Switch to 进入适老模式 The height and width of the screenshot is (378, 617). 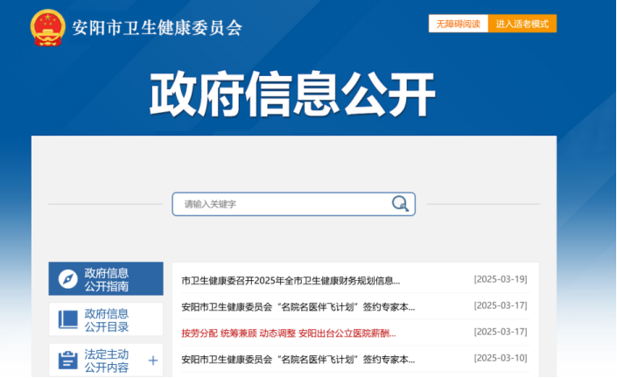coord(522,24)
